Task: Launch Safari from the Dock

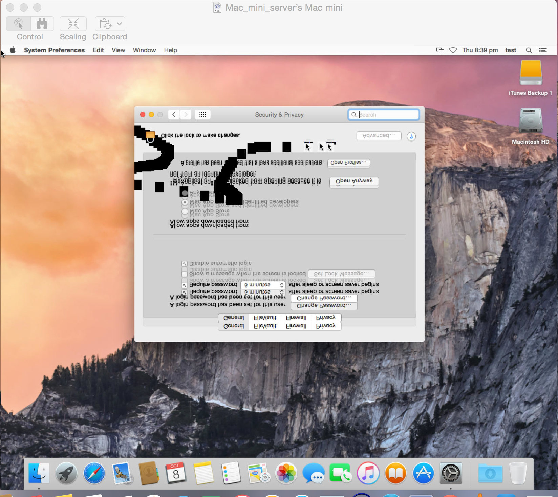Action: [94, 473]
